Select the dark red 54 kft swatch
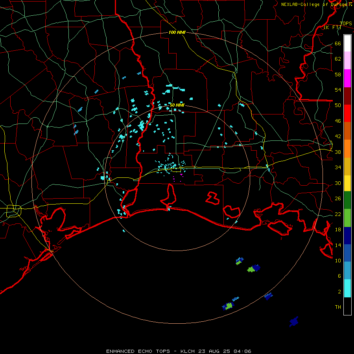The height and width of the screenshot is (354, 354). 347,96
